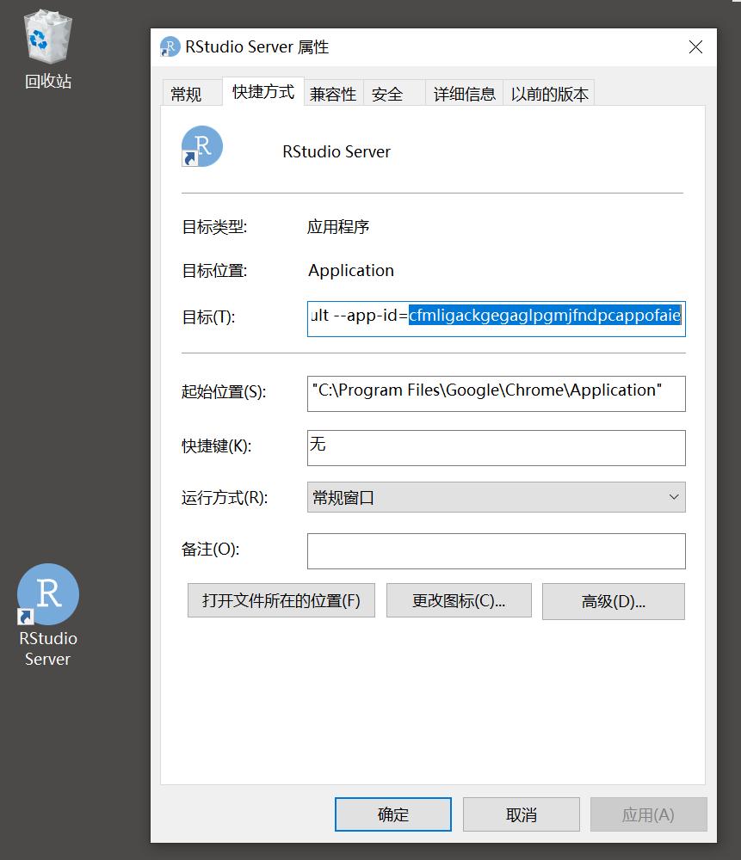The image size is (741, 860).
Task: Confirm with the 确定 button
Action: click(393, 814)
